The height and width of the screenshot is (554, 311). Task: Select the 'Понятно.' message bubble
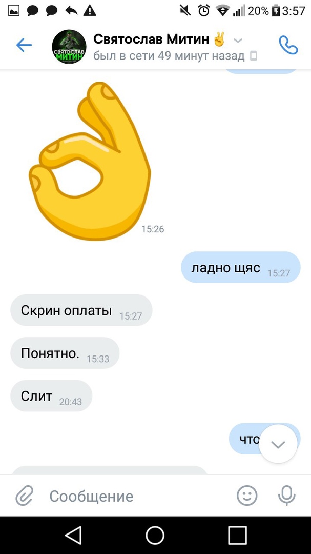(65, 353)
